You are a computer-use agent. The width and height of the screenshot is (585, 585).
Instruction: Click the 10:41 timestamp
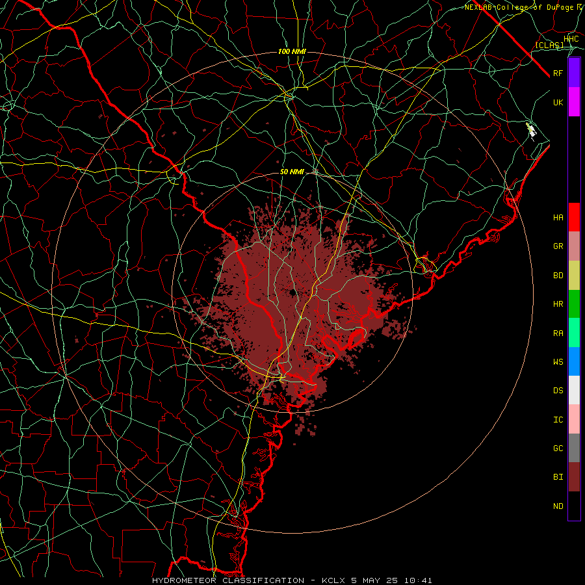click(x=418, y=580)
